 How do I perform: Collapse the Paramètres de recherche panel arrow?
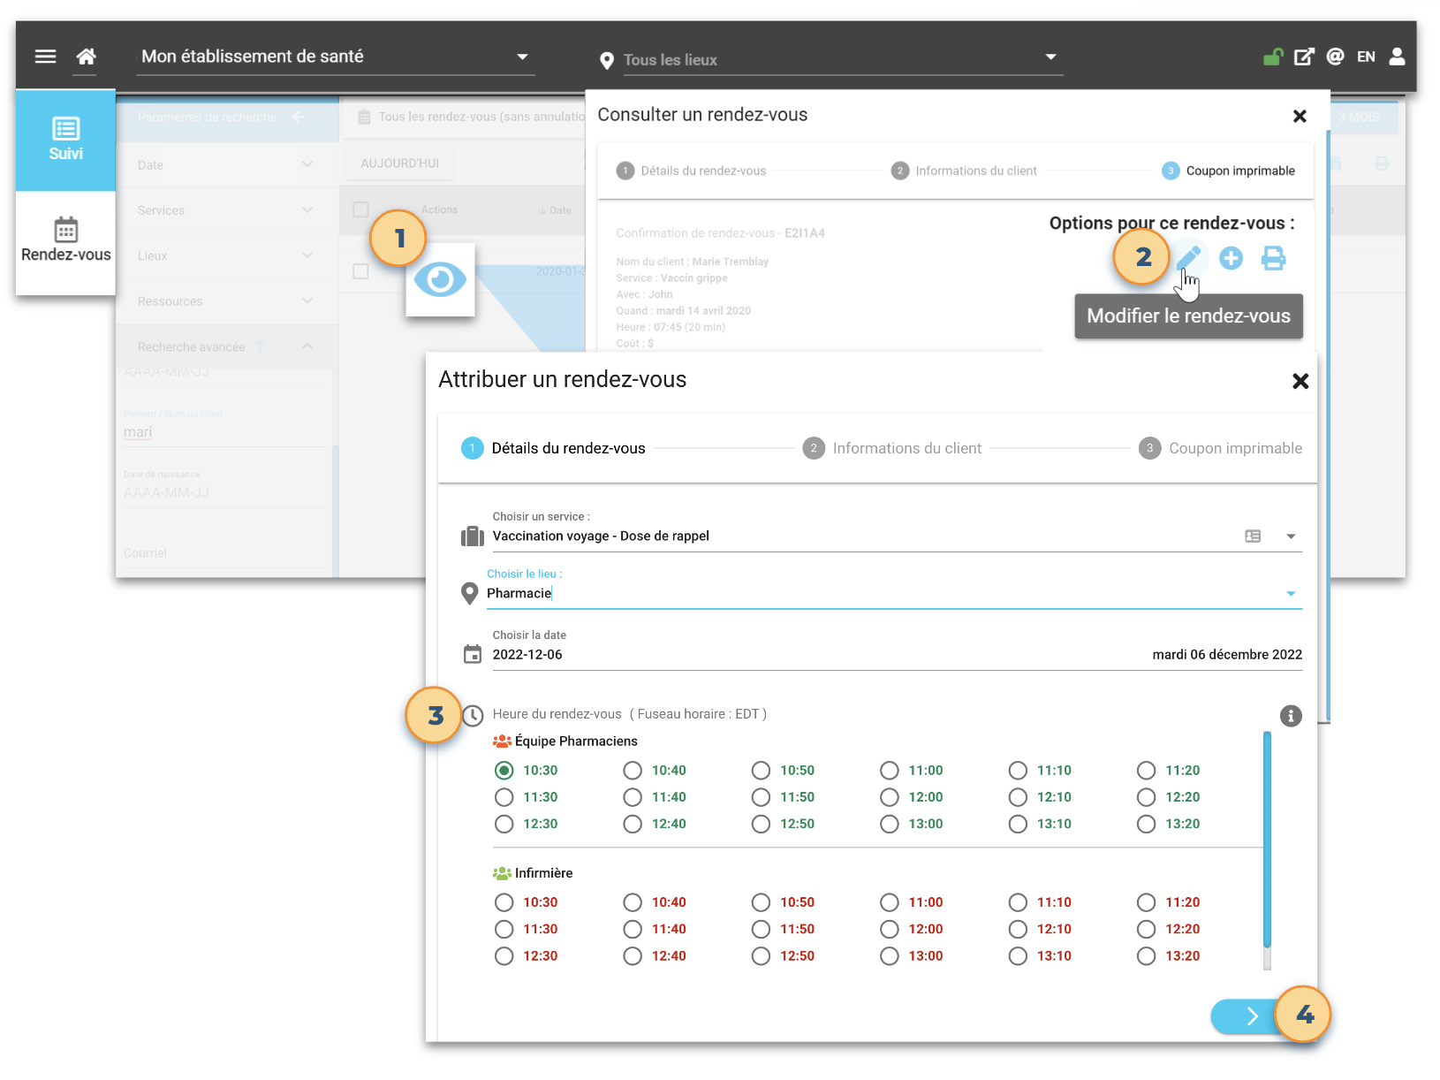click(x=299, y=117)
